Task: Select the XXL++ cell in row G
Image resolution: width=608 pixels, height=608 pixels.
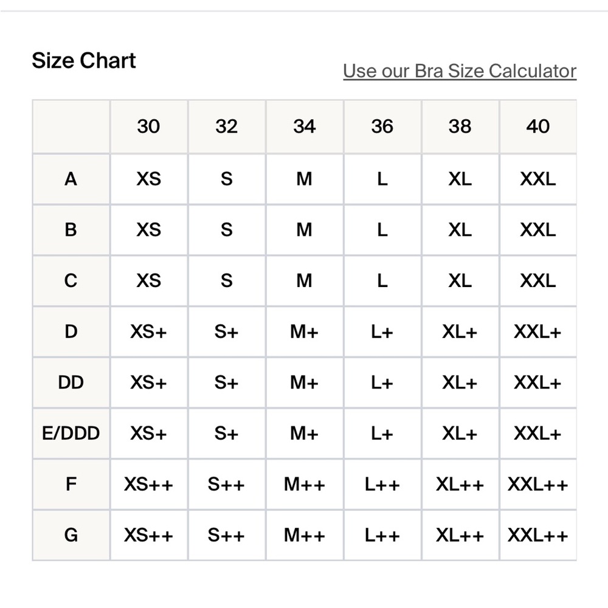Action: (x=538, y=536)
